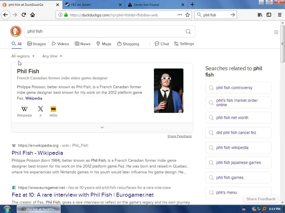Search related: did phil fish cancel fez
The width and height of the screenshot is (285, 213).
point(239,133)
